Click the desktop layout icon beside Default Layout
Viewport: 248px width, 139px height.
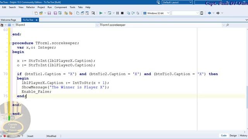point(158,2)
